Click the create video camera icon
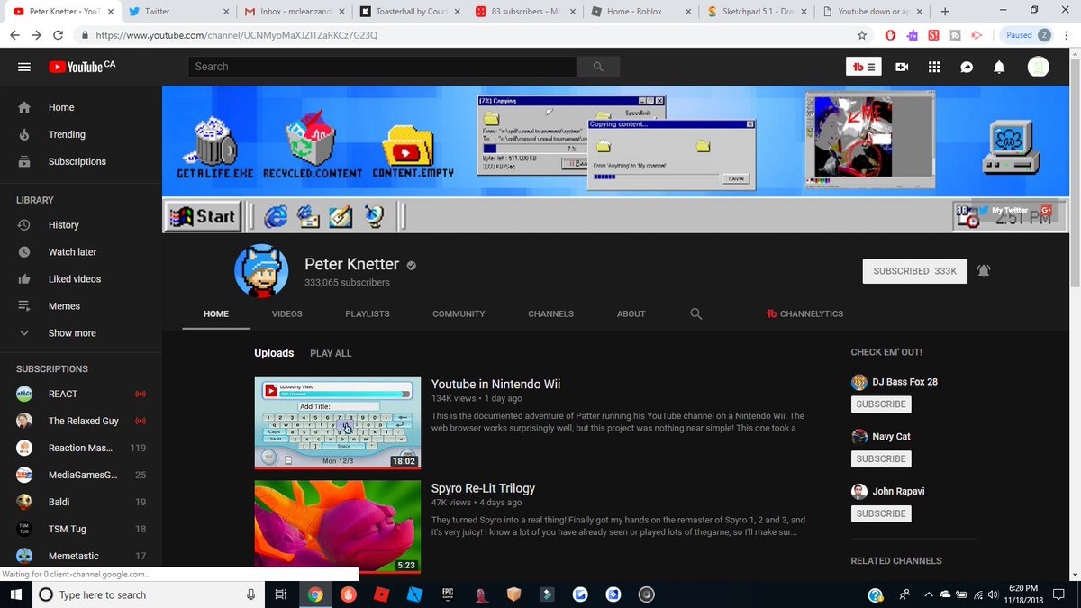This screenshot has width=1081, height=608. (902, 67)
